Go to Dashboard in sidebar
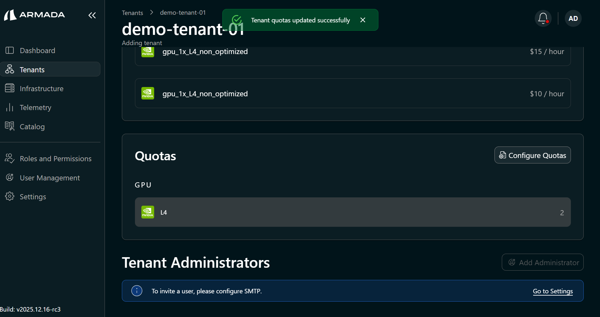 [x=37, y=51]
